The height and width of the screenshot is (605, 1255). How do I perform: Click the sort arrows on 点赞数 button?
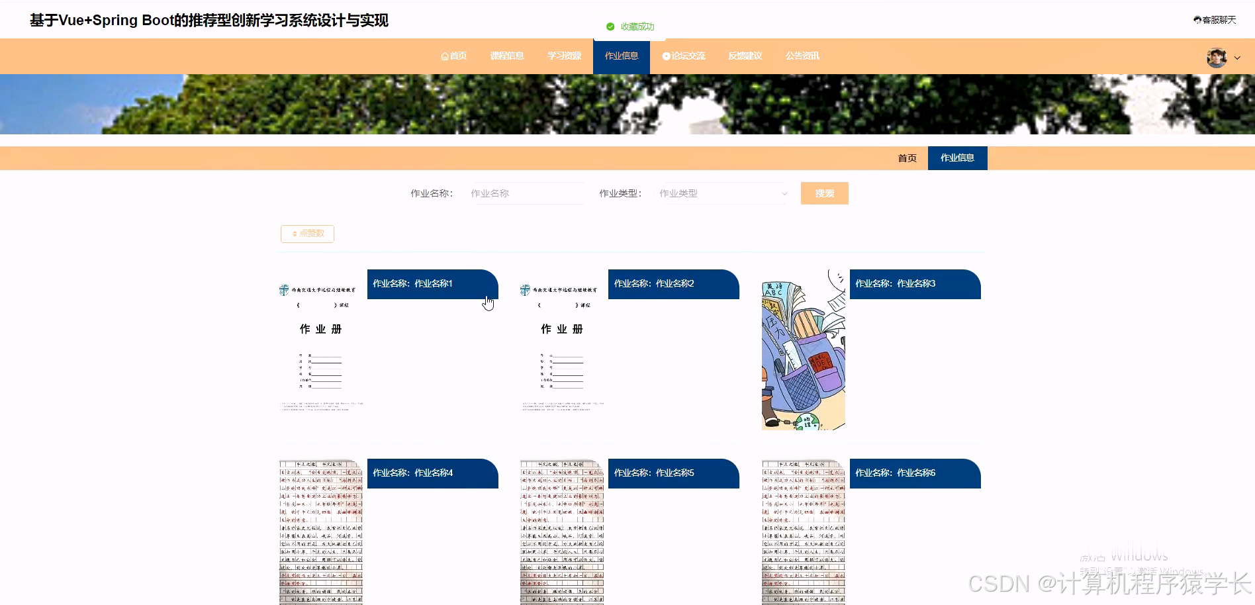click(x=294, y=234)
